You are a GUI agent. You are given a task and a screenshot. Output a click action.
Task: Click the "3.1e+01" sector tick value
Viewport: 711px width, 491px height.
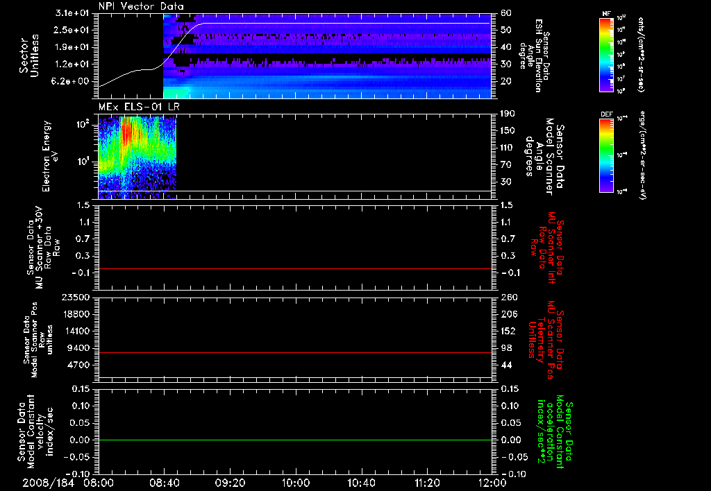point(72,13)
